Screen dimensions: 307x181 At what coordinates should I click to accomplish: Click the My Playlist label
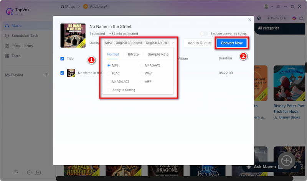pyautogui.click(x=14, y=75)
